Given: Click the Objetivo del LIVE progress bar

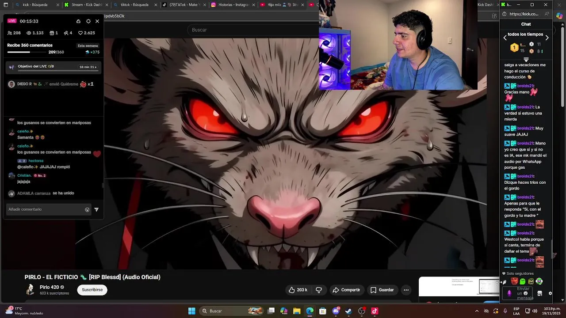Looking at the screenshot, I should (x=57, y=70).
